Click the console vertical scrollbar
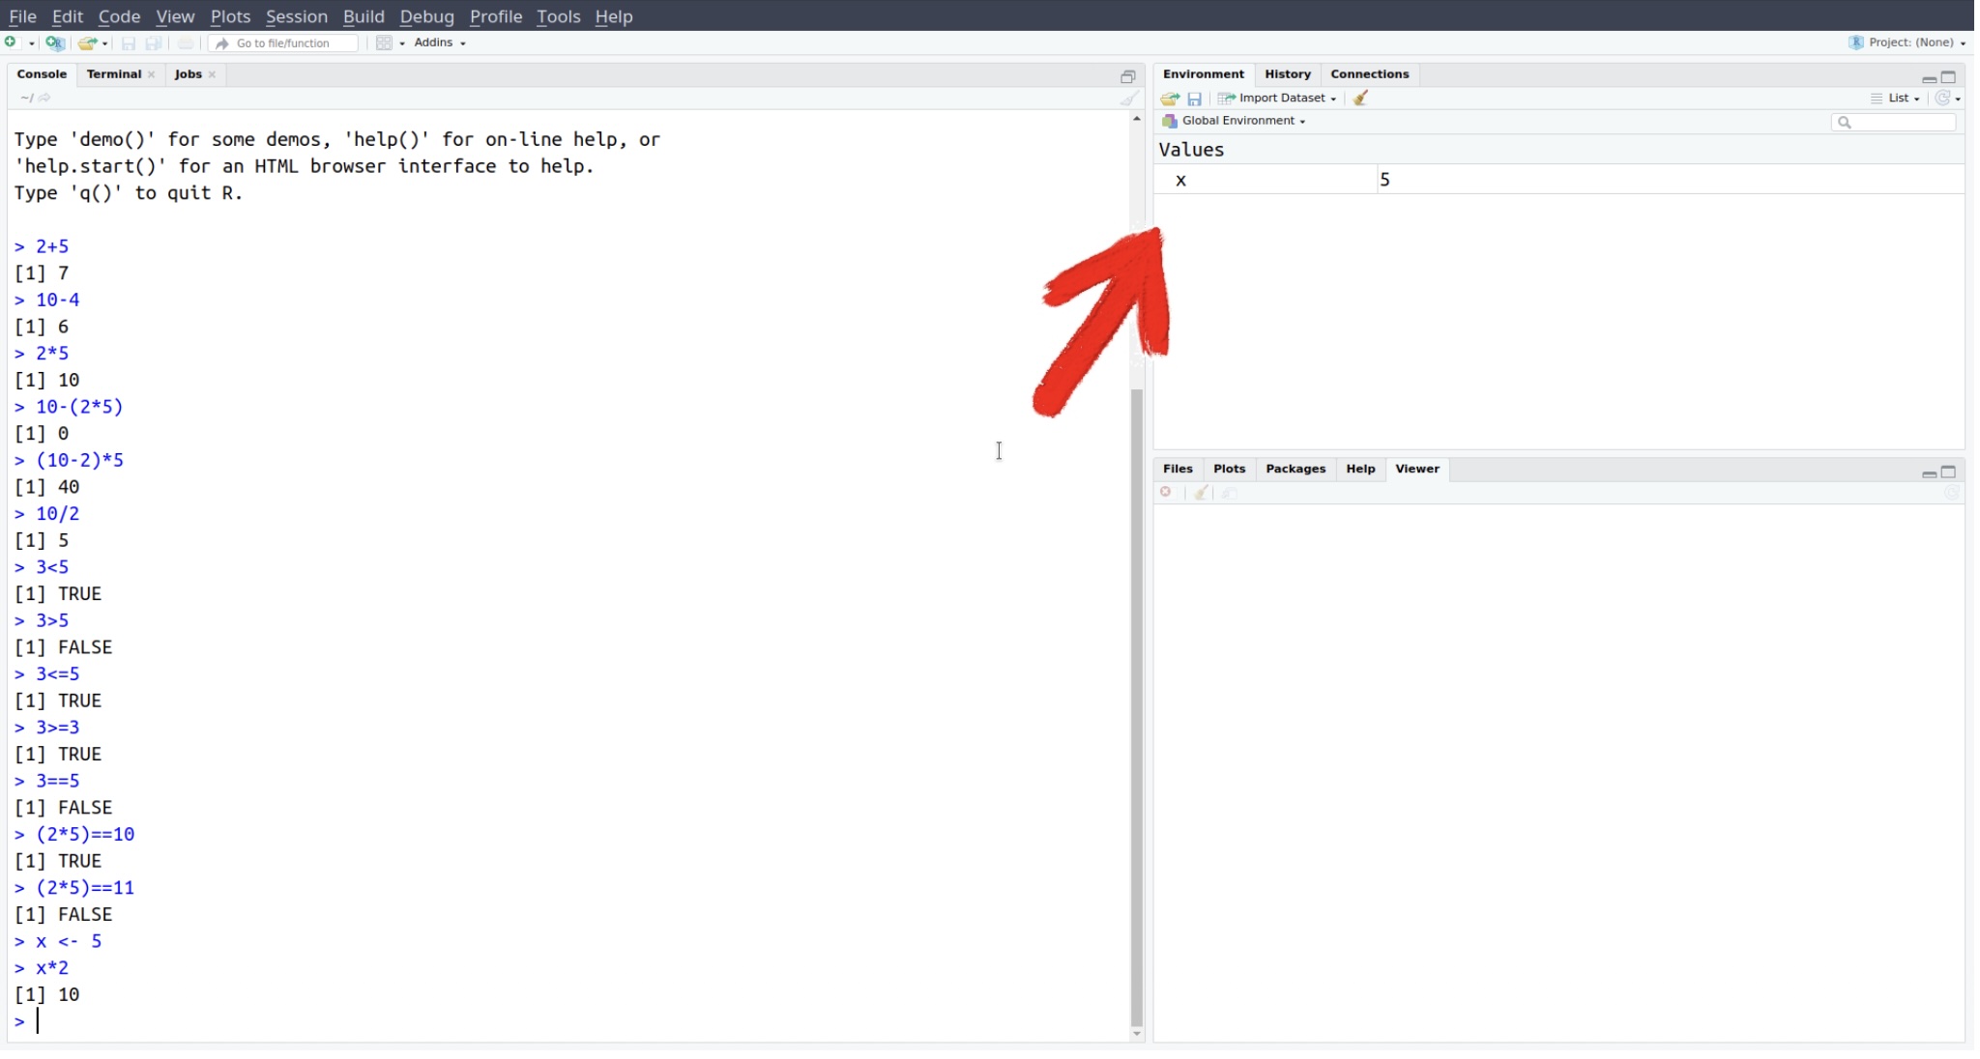Screen dimensions: 1980x1059 1137,705
